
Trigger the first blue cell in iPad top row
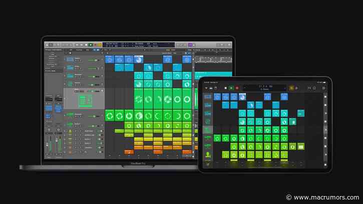(217, 97)
